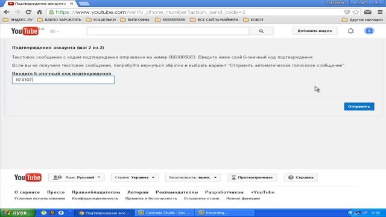Open the account avatar menu
Screen dimensions: 386x217
(369, 31)
